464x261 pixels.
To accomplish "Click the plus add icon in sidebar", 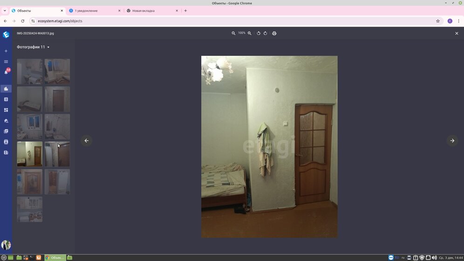I will tap(6, 51).
